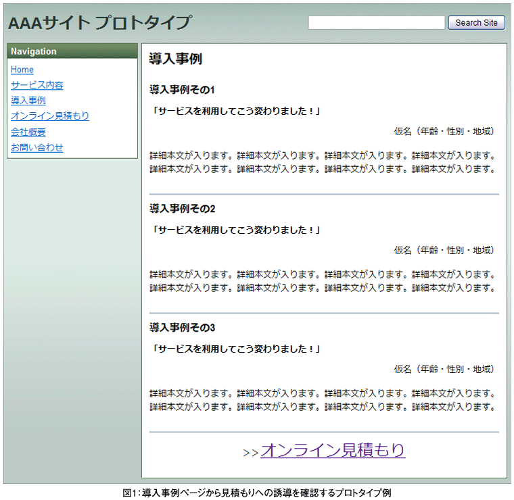Follow the large オンライン見積もり link at bottom
The image size is (514, 500).
pyautogui.click(x=333, y=450)
